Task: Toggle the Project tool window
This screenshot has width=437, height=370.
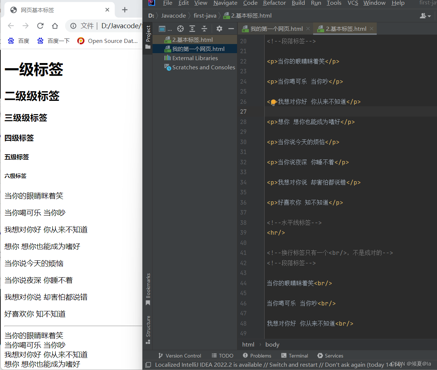Action: 148,37
